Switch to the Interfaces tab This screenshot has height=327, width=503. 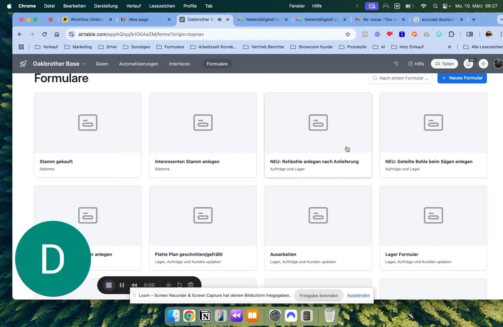[179, 64]
